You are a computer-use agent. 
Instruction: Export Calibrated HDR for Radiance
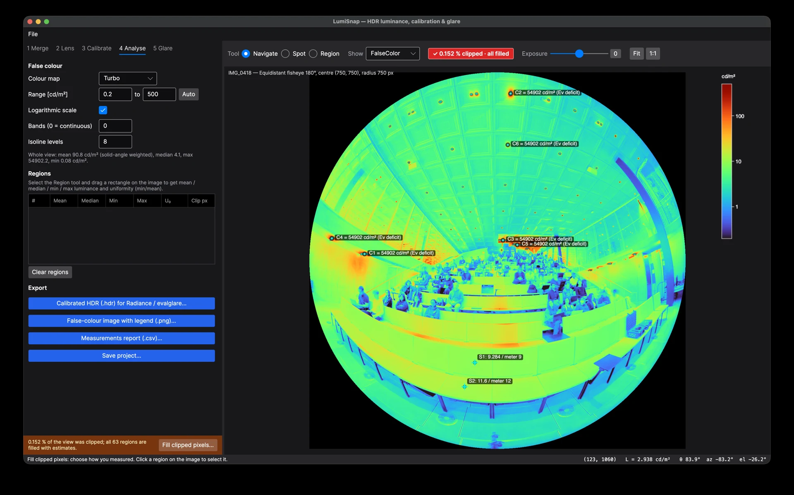click(x=122, y=303)
